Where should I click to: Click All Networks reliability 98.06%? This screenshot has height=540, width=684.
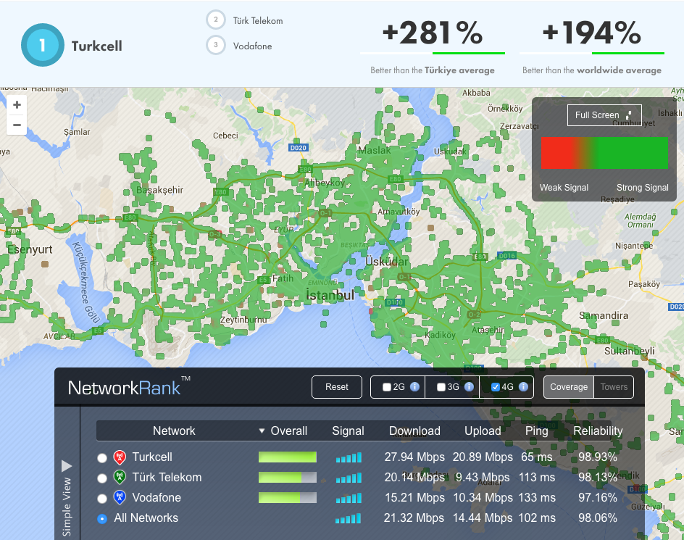click(x=598, y=518)
